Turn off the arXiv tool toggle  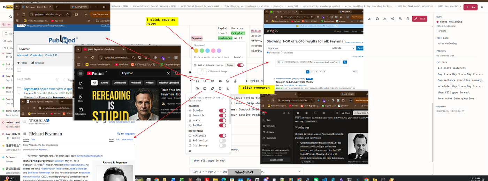222,120
